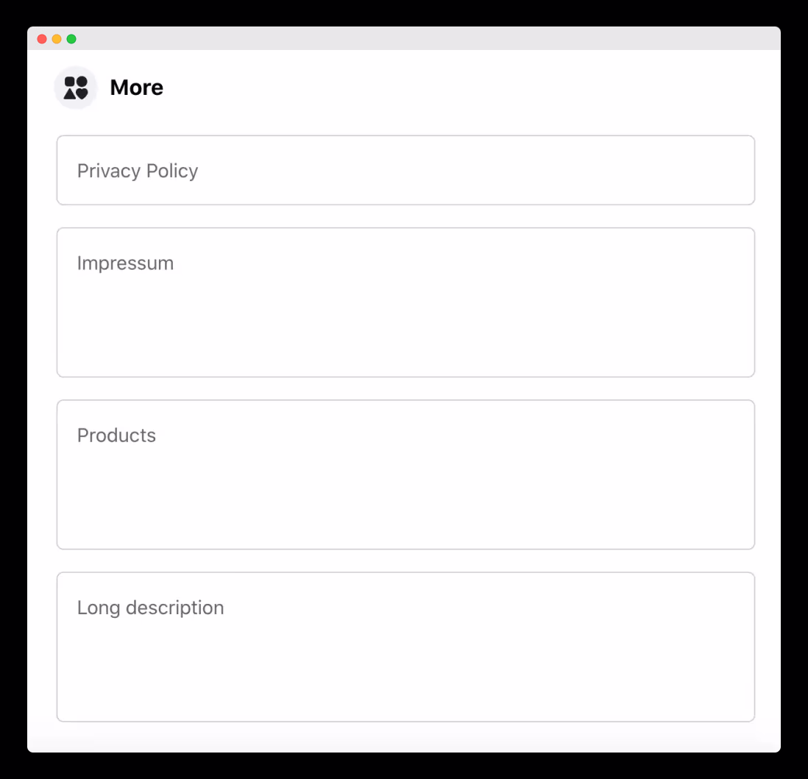Click the "Impressum" placeholder label
This screenshot has width=808, height=779.
pyautogui.click(x=125, y=263)
